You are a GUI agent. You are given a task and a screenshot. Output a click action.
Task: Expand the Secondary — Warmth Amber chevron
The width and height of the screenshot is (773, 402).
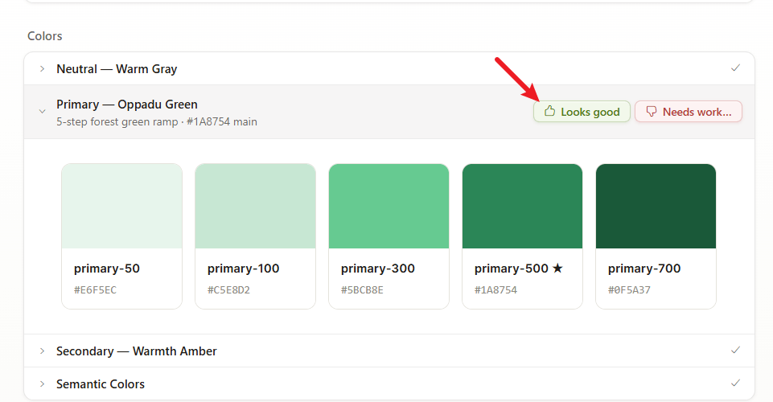point(43,351)
